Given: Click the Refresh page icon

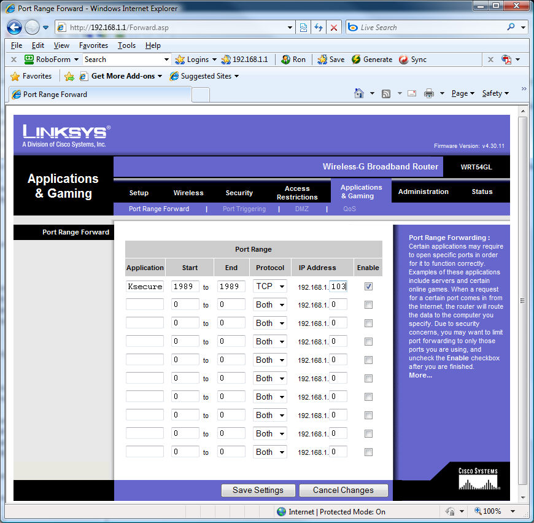Looking at the screenshot, I should click(319, 28).
